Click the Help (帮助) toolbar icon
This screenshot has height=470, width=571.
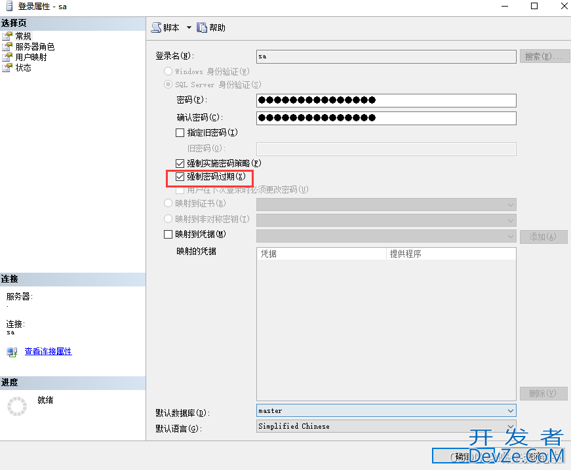(x=202, y=28)
